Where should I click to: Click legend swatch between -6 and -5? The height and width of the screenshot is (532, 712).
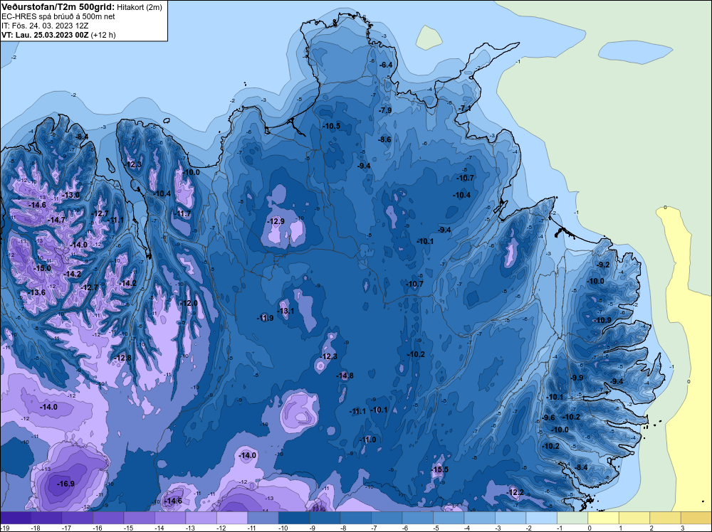[x=418, y=518]
